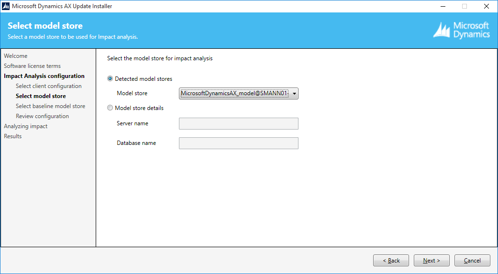Screen dimensions: 498x274
Task: Click the Back button
Action: pyautogui.click(x=391, y=260)
